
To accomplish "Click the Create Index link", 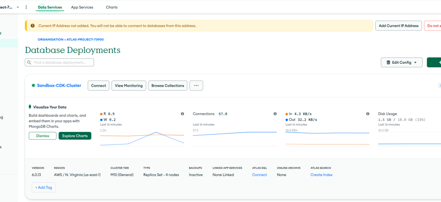I will (x=321, y=175).
